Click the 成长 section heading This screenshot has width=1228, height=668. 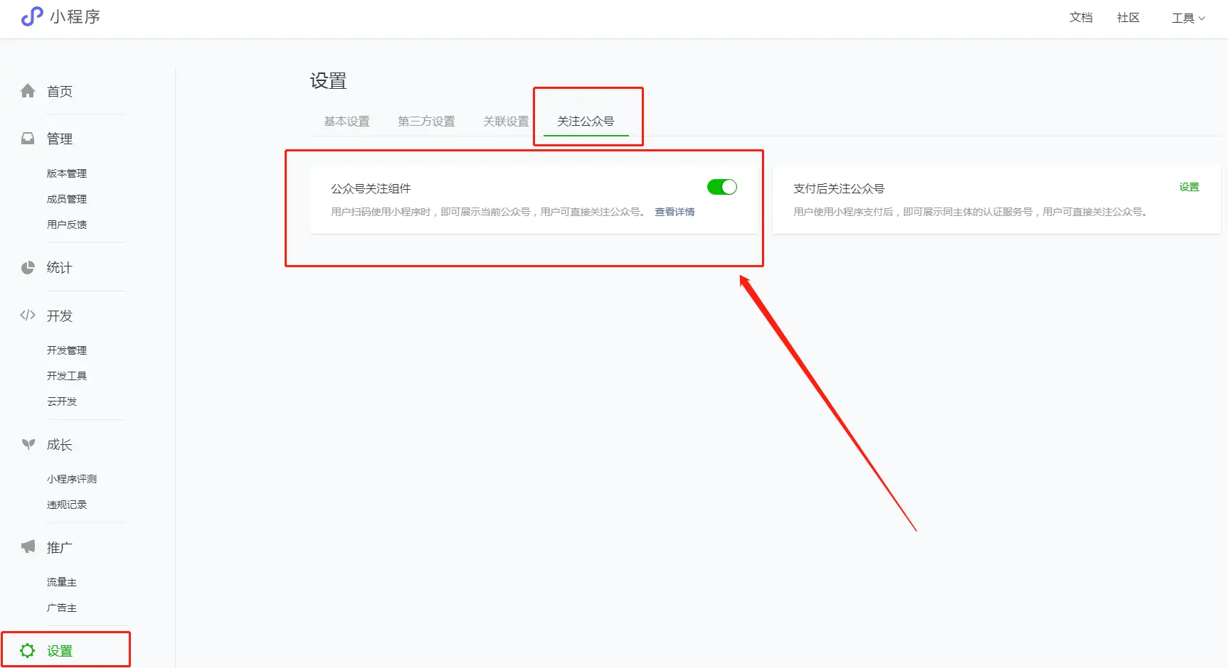pos(60,445)
